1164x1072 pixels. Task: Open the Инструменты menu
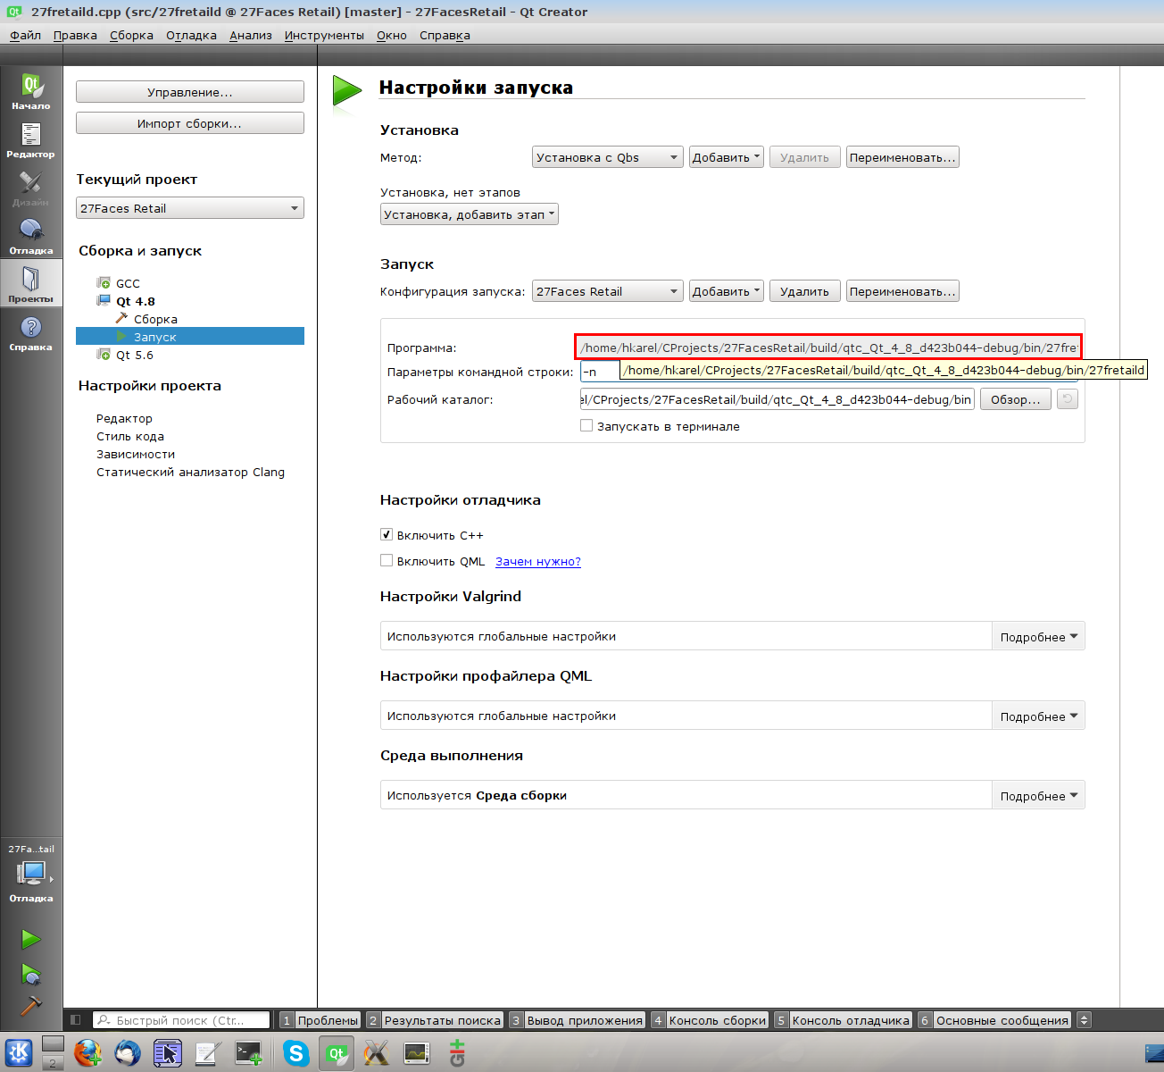point(324,36)
